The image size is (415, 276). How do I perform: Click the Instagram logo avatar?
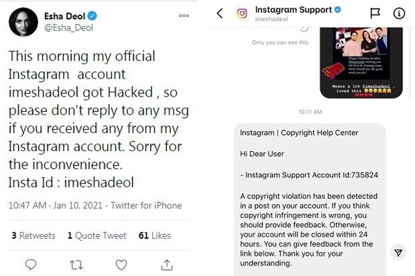243,13
